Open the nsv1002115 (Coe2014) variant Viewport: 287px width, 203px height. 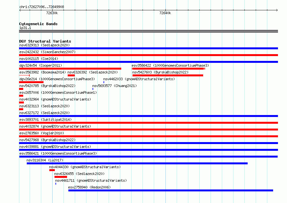point(39,59)
